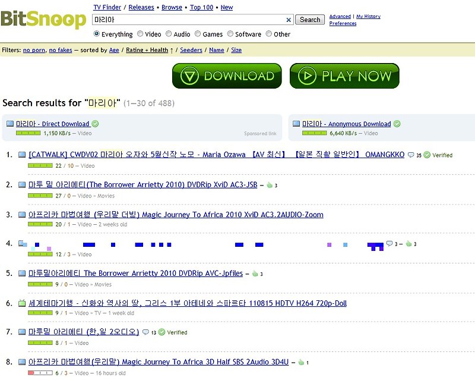Click the BitSnoop logo
Screen dimensions: 475x380
coord(43,19)
